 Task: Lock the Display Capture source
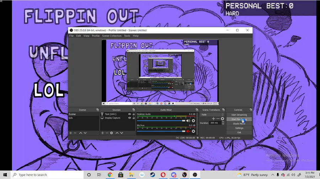(134, 118)
